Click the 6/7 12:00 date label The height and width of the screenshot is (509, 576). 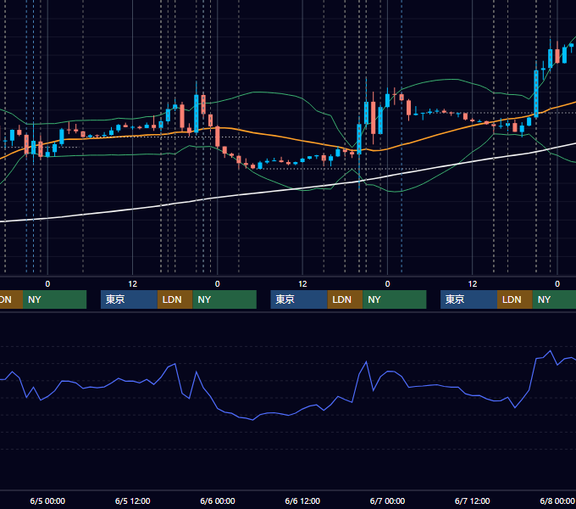[472, 501]
